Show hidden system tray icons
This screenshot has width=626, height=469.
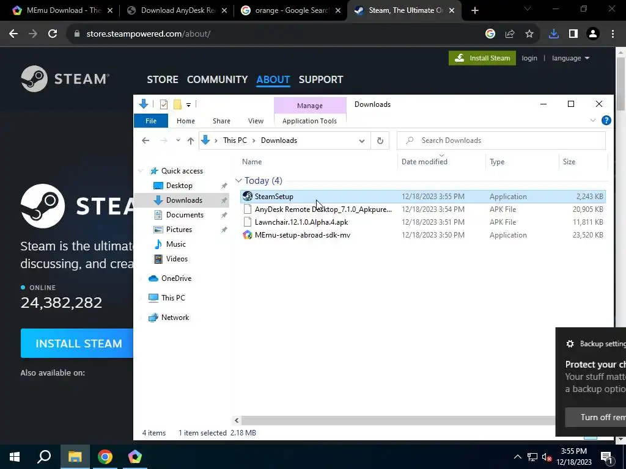click(x=517, y=457)
